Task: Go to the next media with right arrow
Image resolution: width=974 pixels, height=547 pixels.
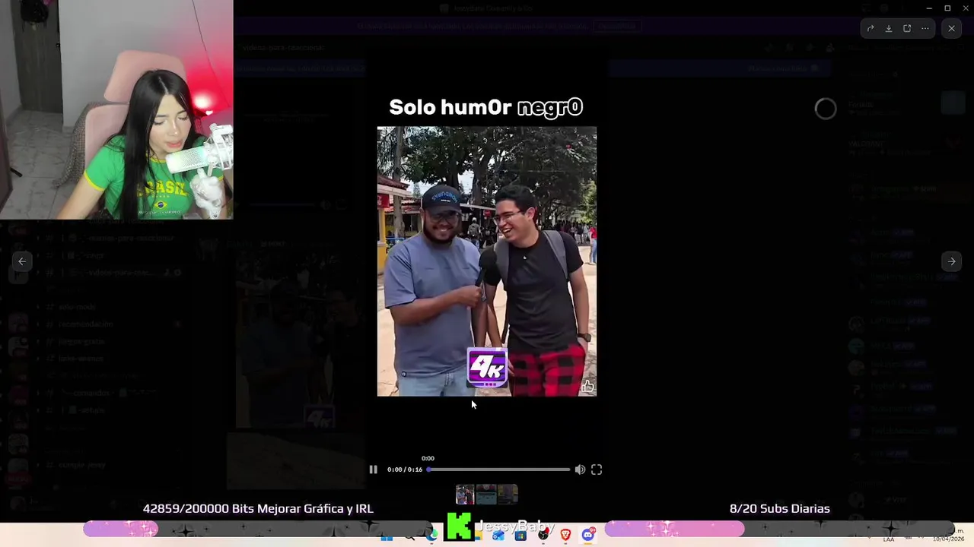Action: point(951,261)
